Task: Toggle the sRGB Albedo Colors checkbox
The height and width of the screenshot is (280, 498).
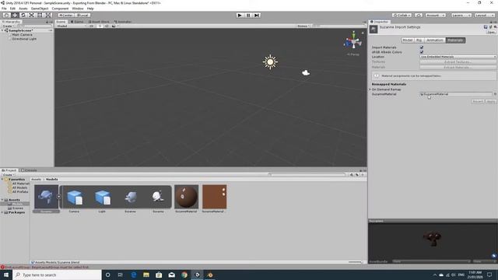Action: (422, 52)
